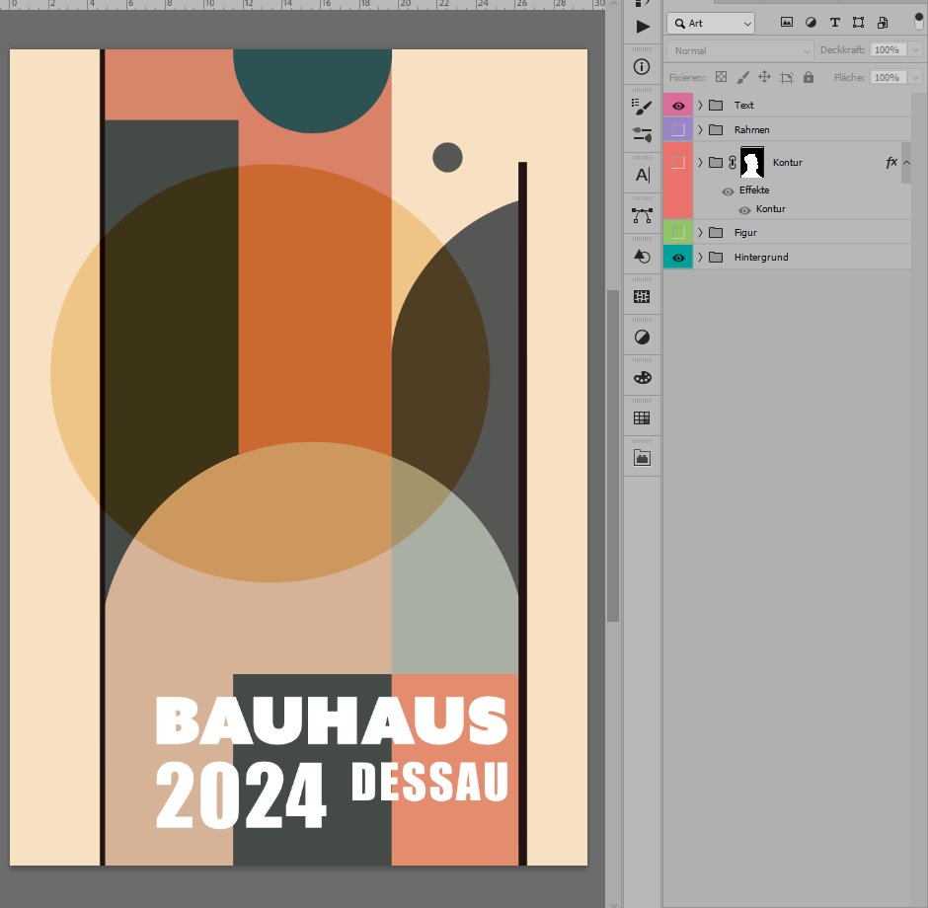Open the Color palette panel icon
This screenshot has width=928, height=908.
(642, 377)
